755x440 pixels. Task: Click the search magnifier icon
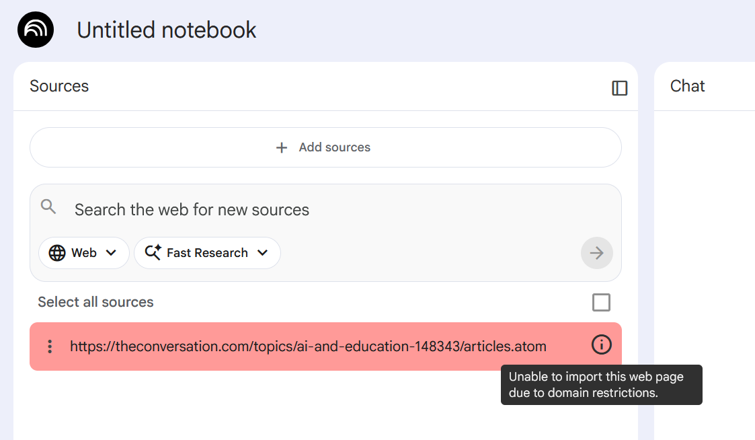coord(48,207)
